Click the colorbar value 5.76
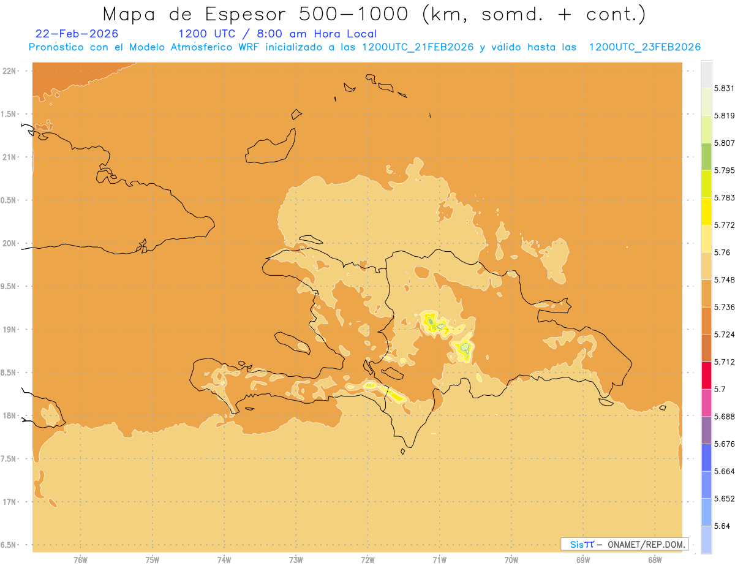 point(722,252)
